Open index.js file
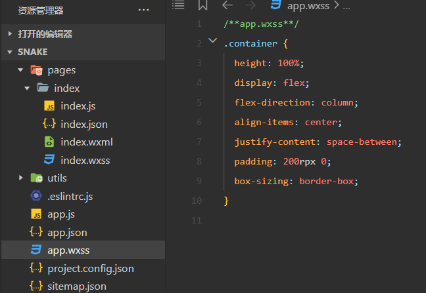The height and width of the screenshot is (293, 426). (78, 106)
